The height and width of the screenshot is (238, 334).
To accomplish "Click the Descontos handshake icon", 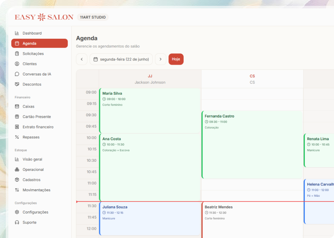I will pos(17,84).
